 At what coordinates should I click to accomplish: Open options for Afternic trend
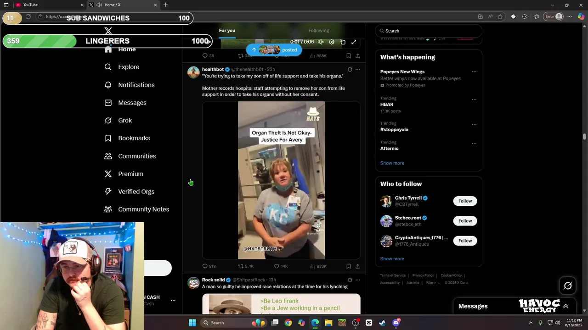(474, 143)
